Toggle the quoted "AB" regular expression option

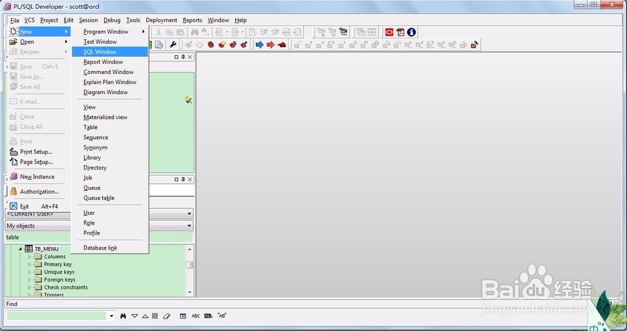(222, 316)
